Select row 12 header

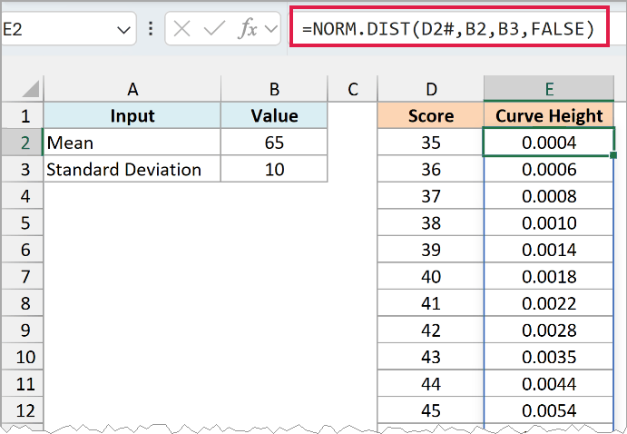(x=22, y=410)
